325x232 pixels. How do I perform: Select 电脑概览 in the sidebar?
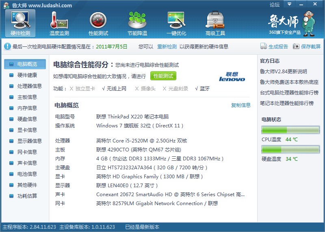pos(25,64)
